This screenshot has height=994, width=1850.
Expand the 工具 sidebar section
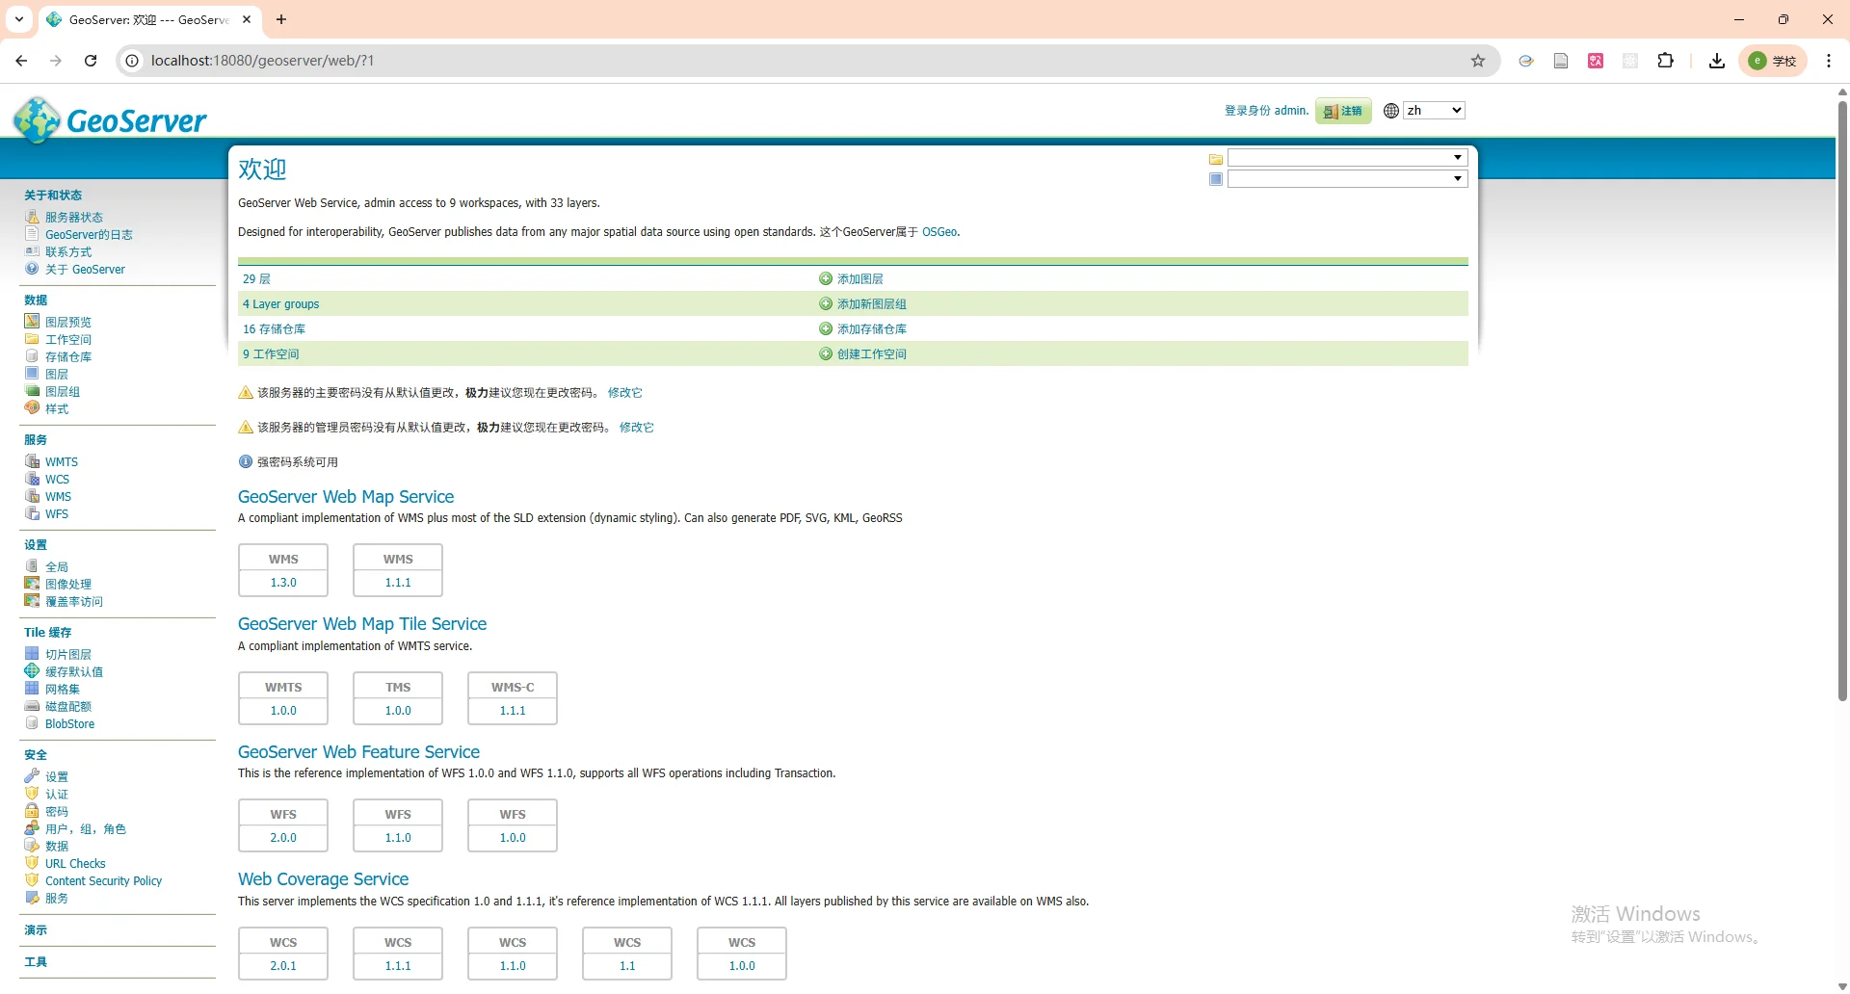click(x=36, y=962)
